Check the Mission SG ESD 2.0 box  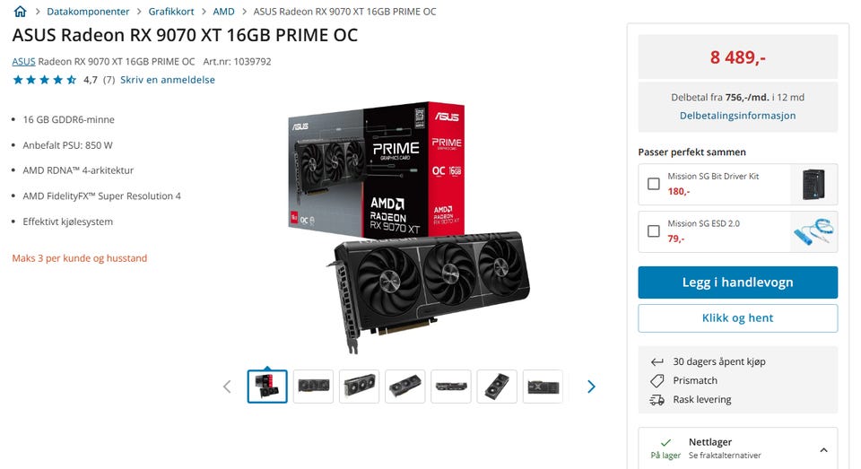pyautogui.click(x=654, y=231)
